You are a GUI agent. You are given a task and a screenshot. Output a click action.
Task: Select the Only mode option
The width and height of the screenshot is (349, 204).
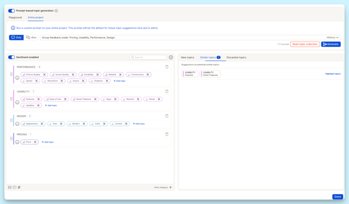16,37
